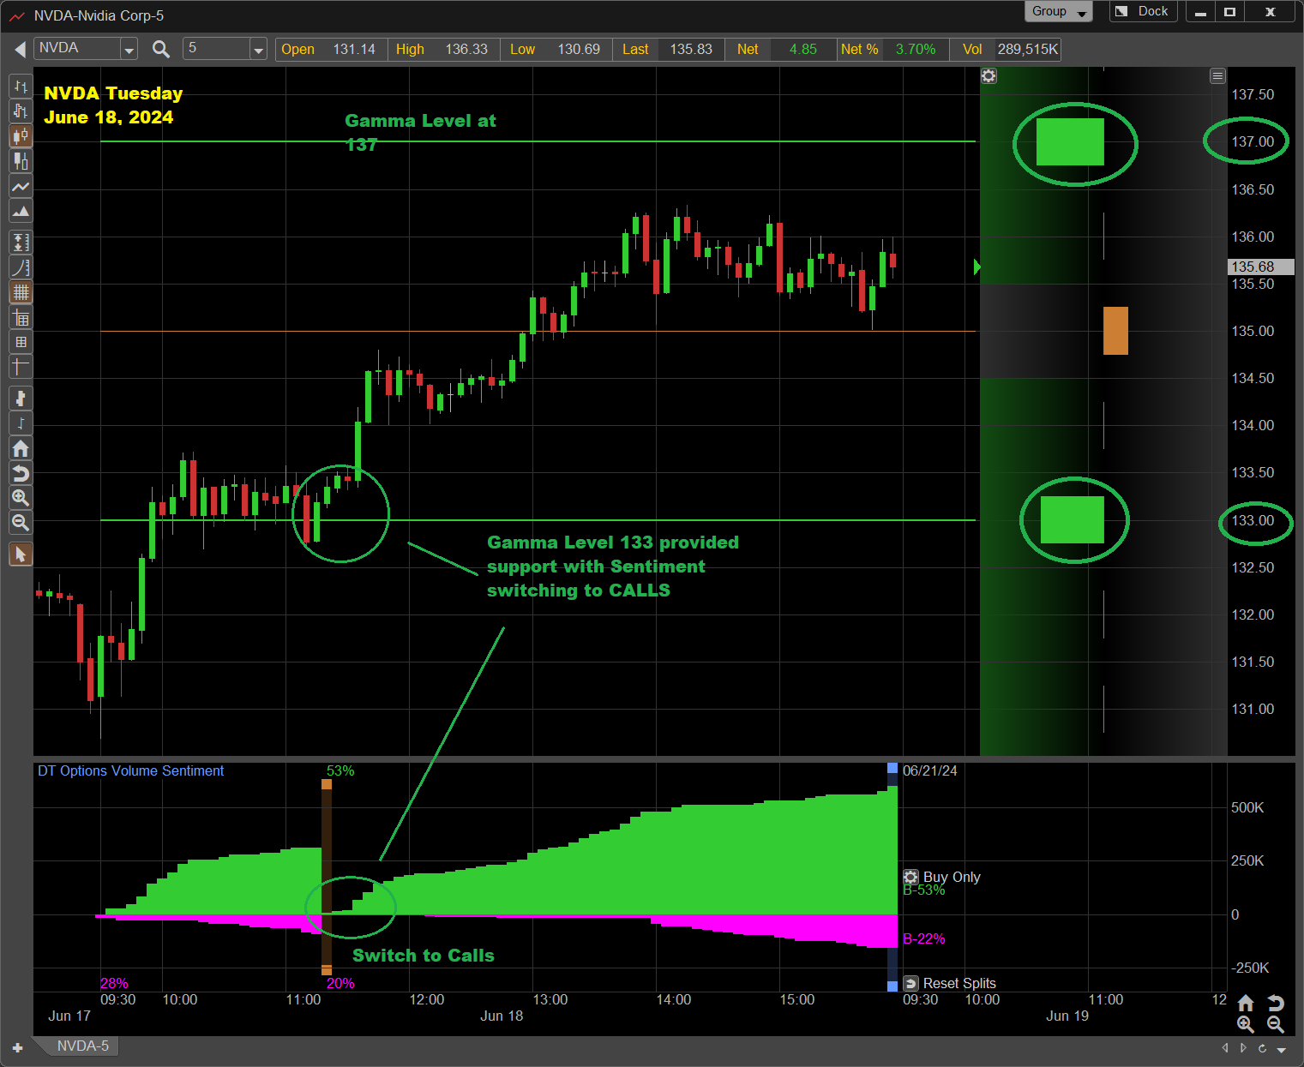Select the colored OHLC bar chart type
Viewport: 1304px width, 1067px height.
[21, 111]
